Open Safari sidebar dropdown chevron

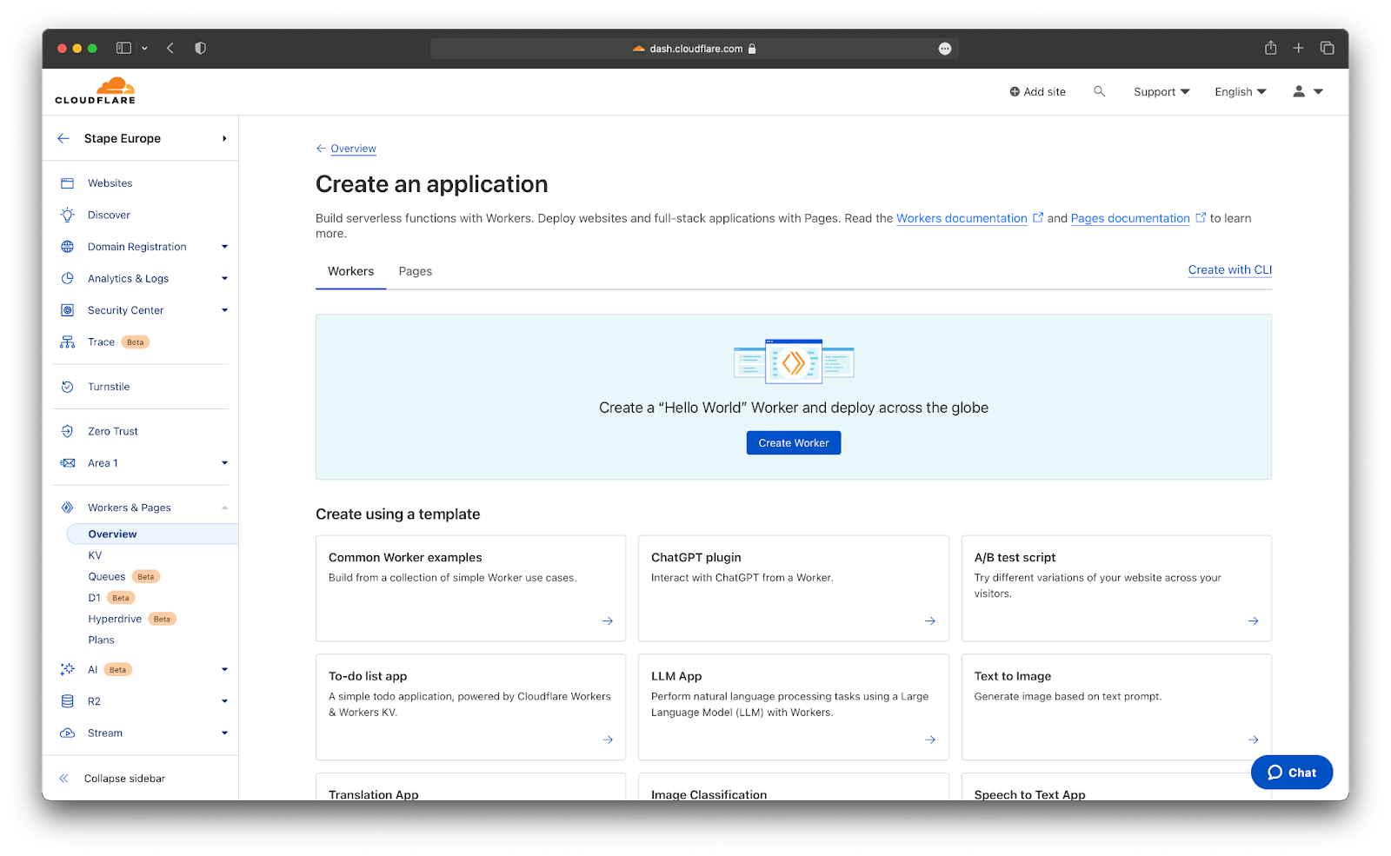coord(144,49)
